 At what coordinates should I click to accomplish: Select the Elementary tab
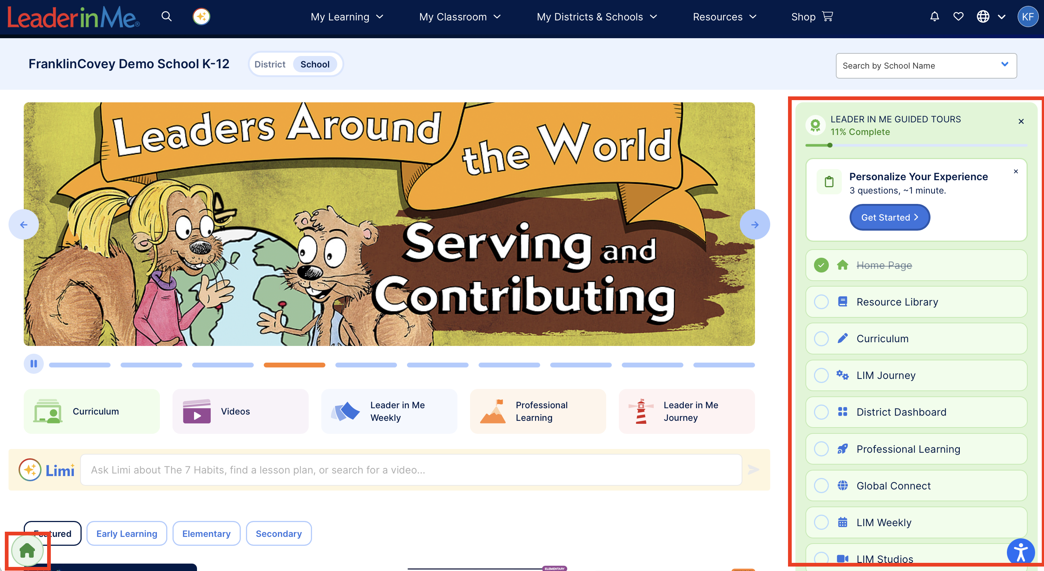point(206,533)
